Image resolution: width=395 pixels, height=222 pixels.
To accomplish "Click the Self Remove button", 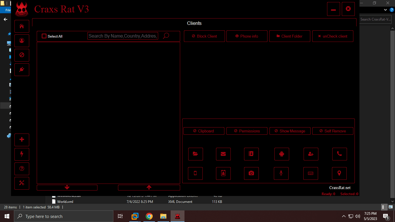I will coord(333,131).
